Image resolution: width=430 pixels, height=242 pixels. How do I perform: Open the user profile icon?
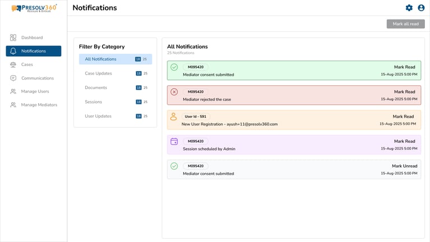(421, 8)
